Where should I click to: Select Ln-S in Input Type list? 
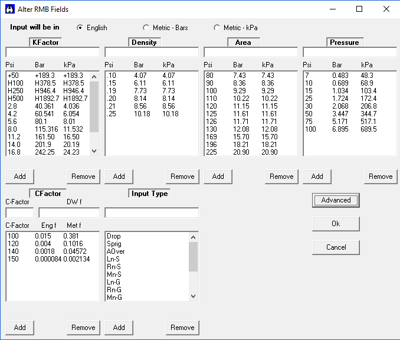click(x=147, y=259)
